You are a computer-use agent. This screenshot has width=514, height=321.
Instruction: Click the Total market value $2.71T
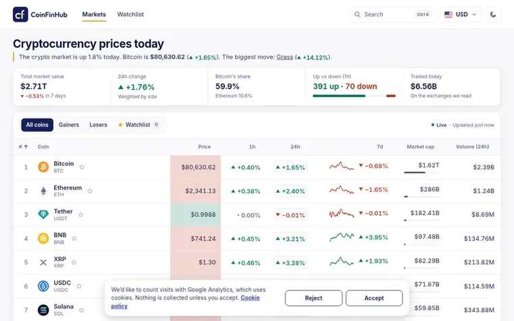34,86
